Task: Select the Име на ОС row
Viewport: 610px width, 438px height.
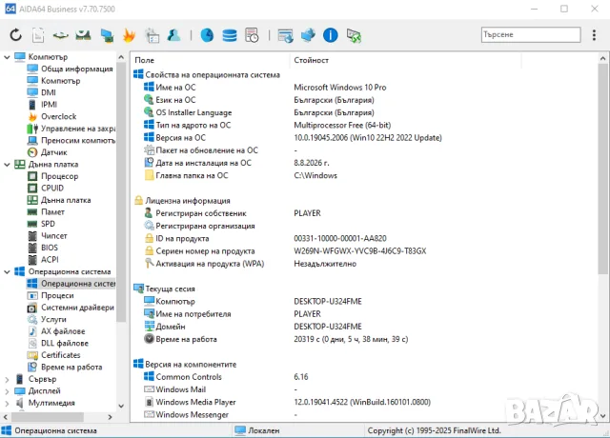Action: tap(364, 88)
